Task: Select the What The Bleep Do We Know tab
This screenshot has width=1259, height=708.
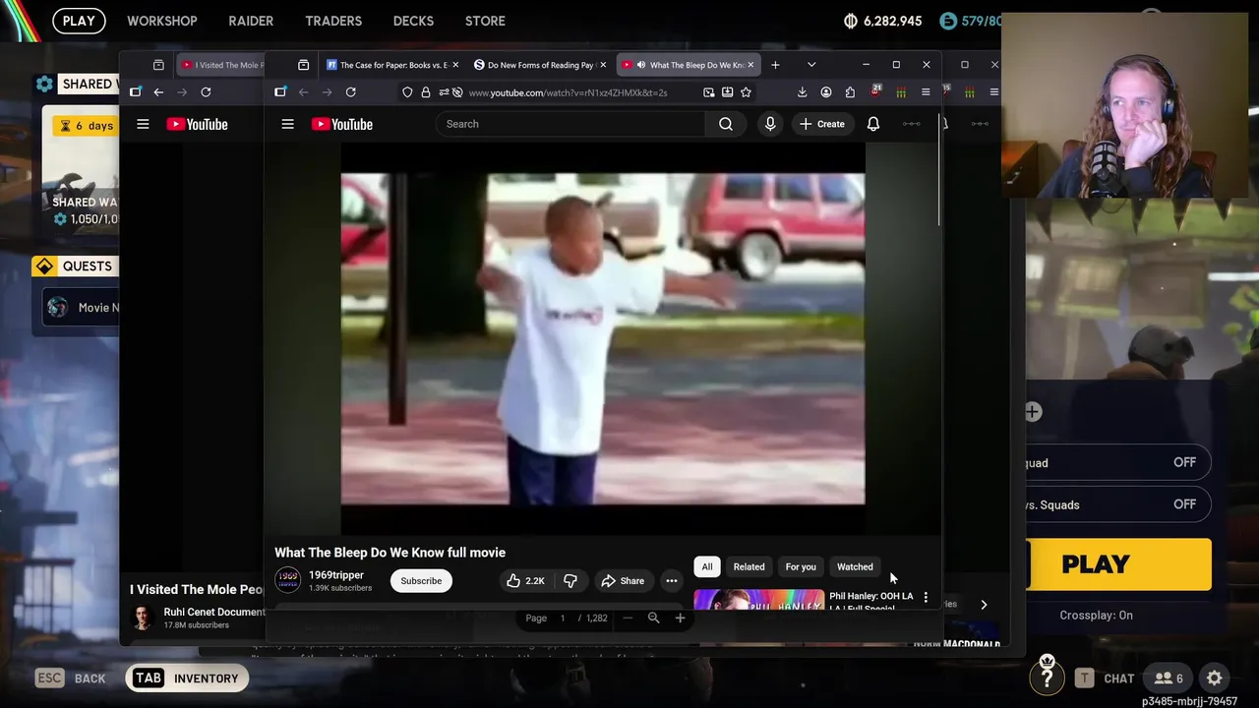Action: (x=689, y=65)
